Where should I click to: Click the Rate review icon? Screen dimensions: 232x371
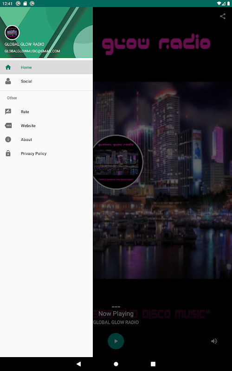pos(8,112)
